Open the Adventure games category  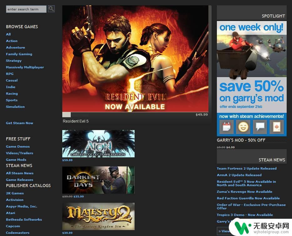15,47
